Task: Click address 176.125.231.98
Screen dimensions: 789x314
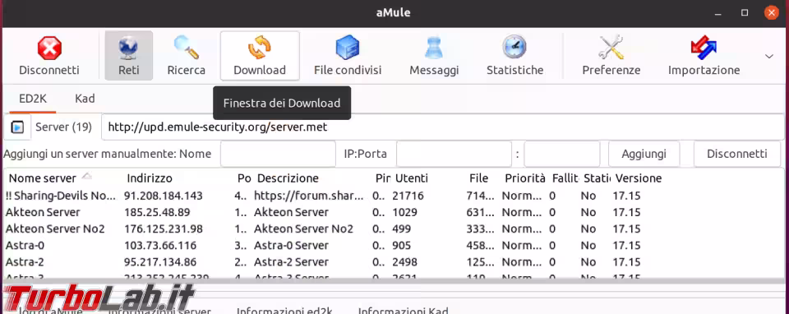Action: [163, 229]
